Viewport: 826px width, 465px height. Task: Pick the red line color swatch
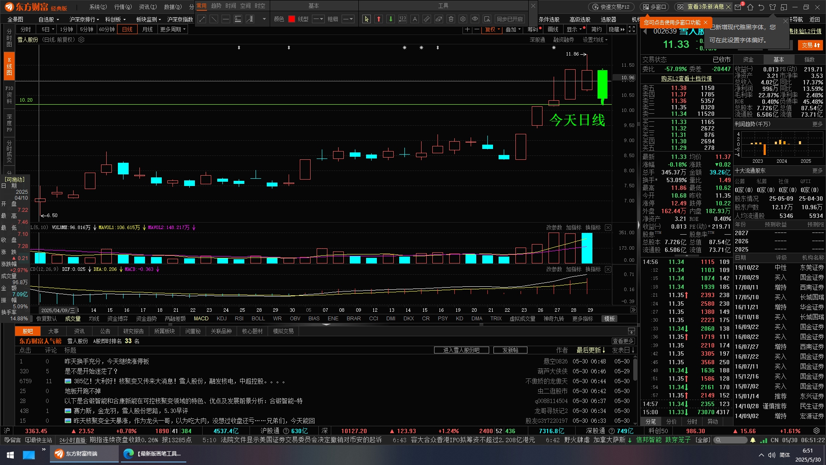(x=292, y=19)
